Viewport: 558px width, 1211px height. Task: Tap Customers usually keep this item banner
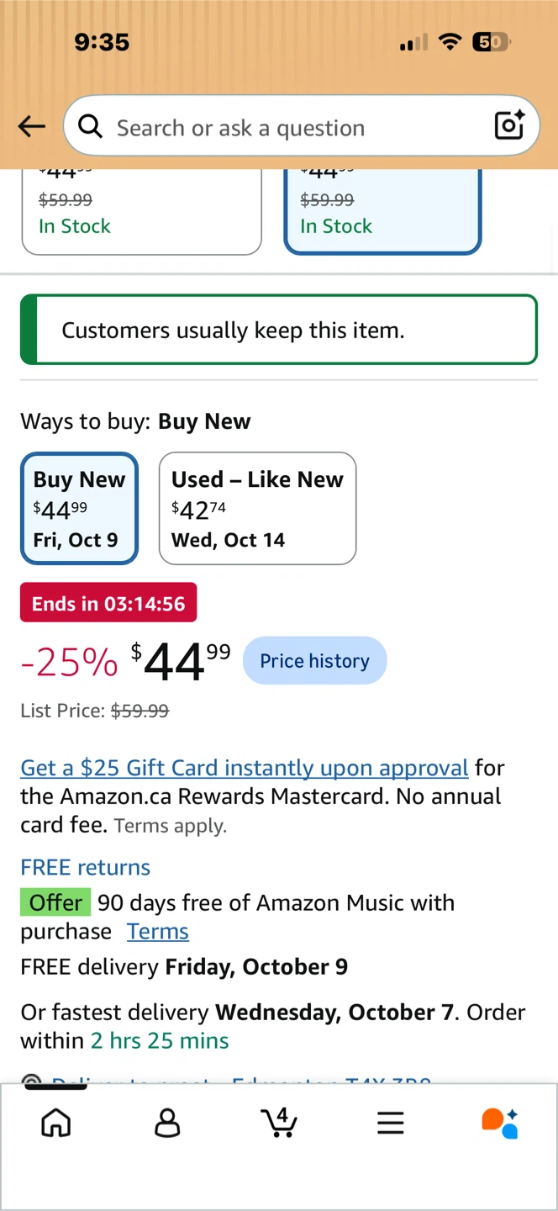pyautogui.click(x=279, y=330)
